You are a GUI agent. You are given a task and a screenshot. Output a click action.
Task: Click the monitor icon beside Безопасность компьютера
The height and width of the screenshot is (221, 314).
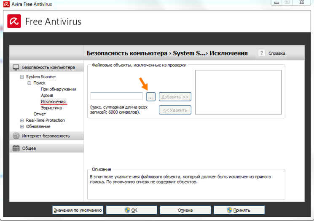click(x=16, y=67)
